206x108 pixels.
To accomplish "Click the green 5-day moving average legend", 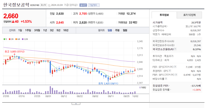I will click(5, 39).
